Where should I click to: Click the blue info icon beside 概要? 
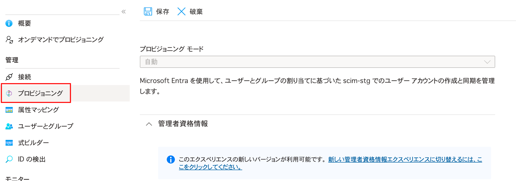[x=9, y=23]
